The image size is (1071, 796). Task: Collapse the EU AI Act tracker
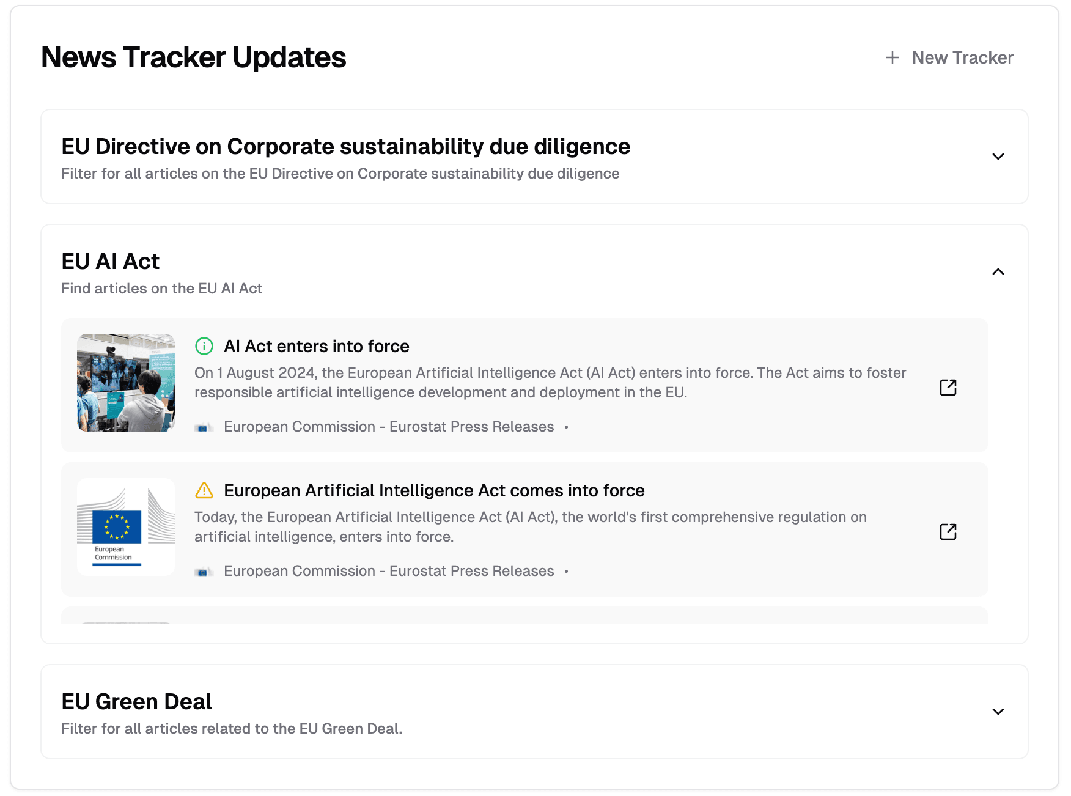coord(998,271)
